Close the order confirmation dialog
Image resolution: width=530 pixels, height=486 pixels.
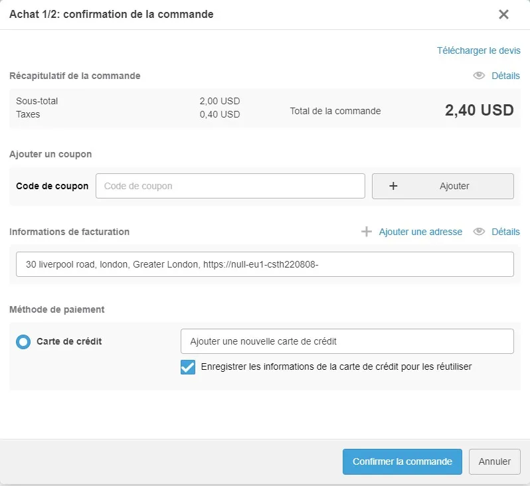pyautogui.click(x=503, y=15)
